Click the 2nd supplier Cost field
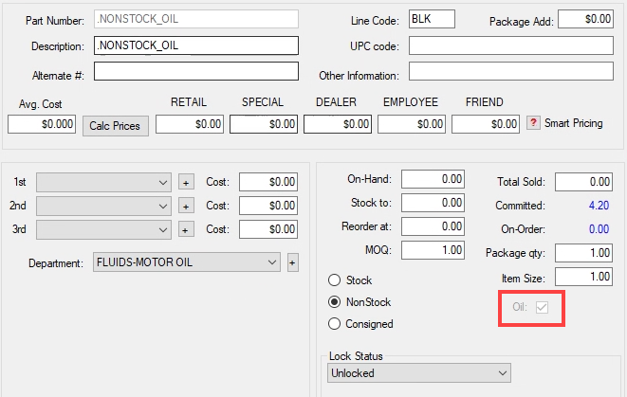This screenshot has height=397, width=627. pos(268,206)
